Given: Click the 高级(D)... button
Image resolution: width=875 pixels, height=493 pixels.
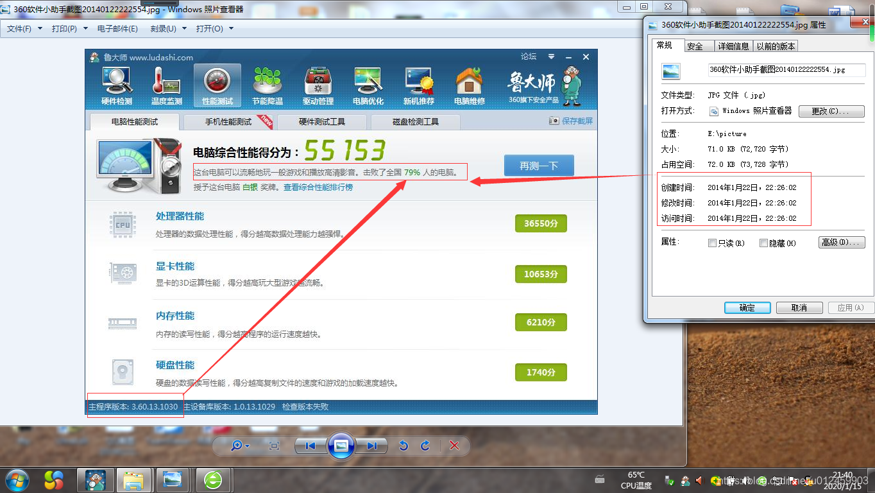Looking at the screenshot, I should 842,243.
